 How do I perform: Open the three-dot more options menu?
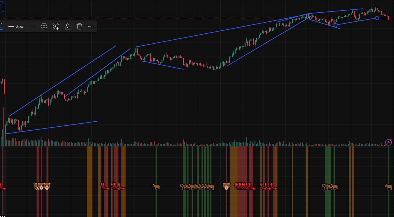[x=91, y=26]
